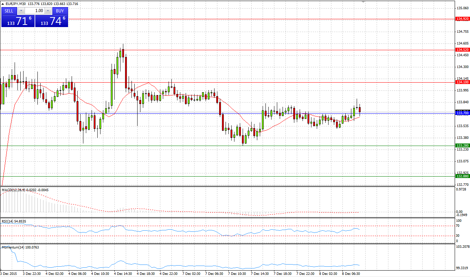The image size is (470, 277).
Task: Select the 134.520 red price level label
Action: pyautogui.click(x=463, y=50)
